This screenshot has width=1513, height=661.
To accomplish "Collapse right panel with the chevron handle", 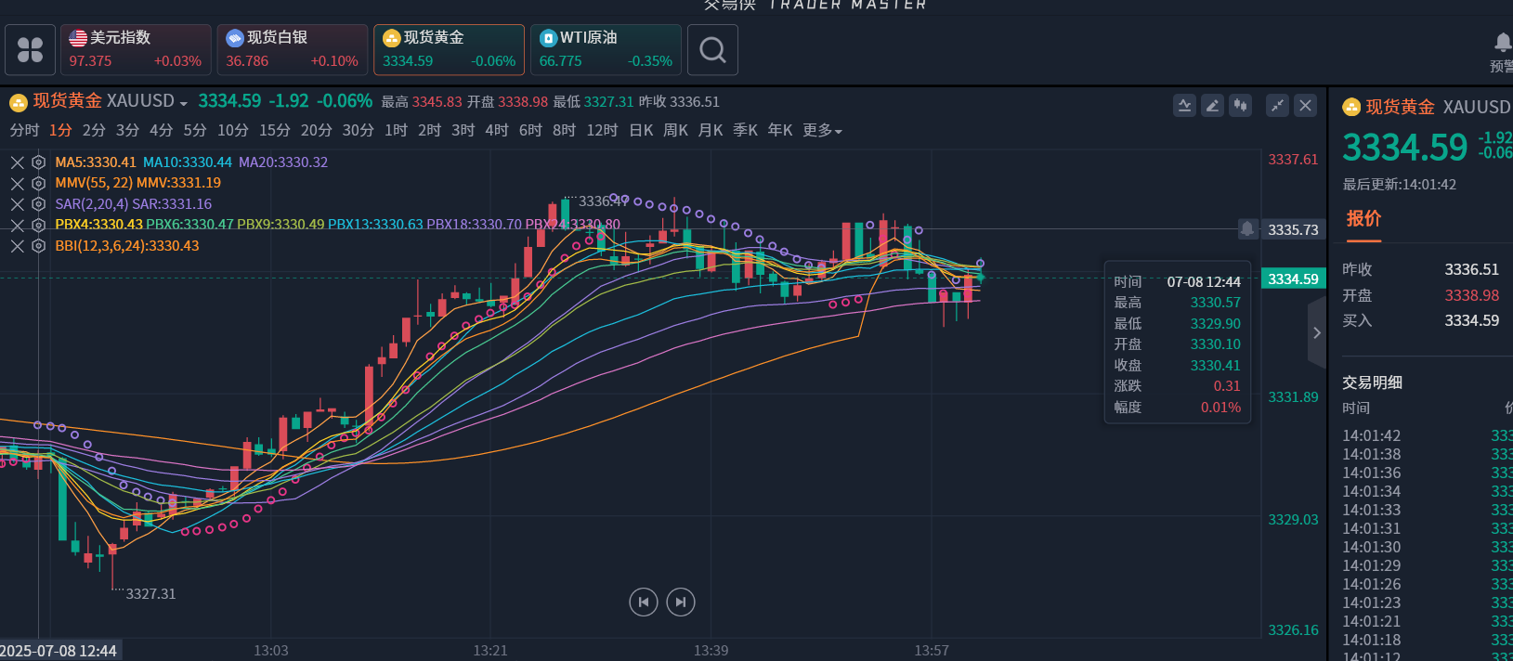I will coord(1316,332).
